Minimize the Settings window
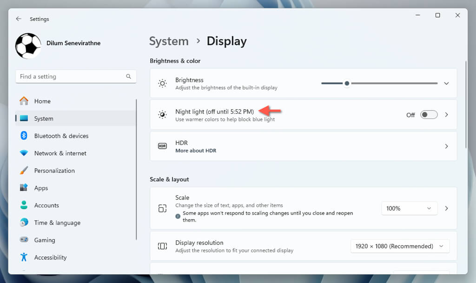 click(x=418, y=15)
